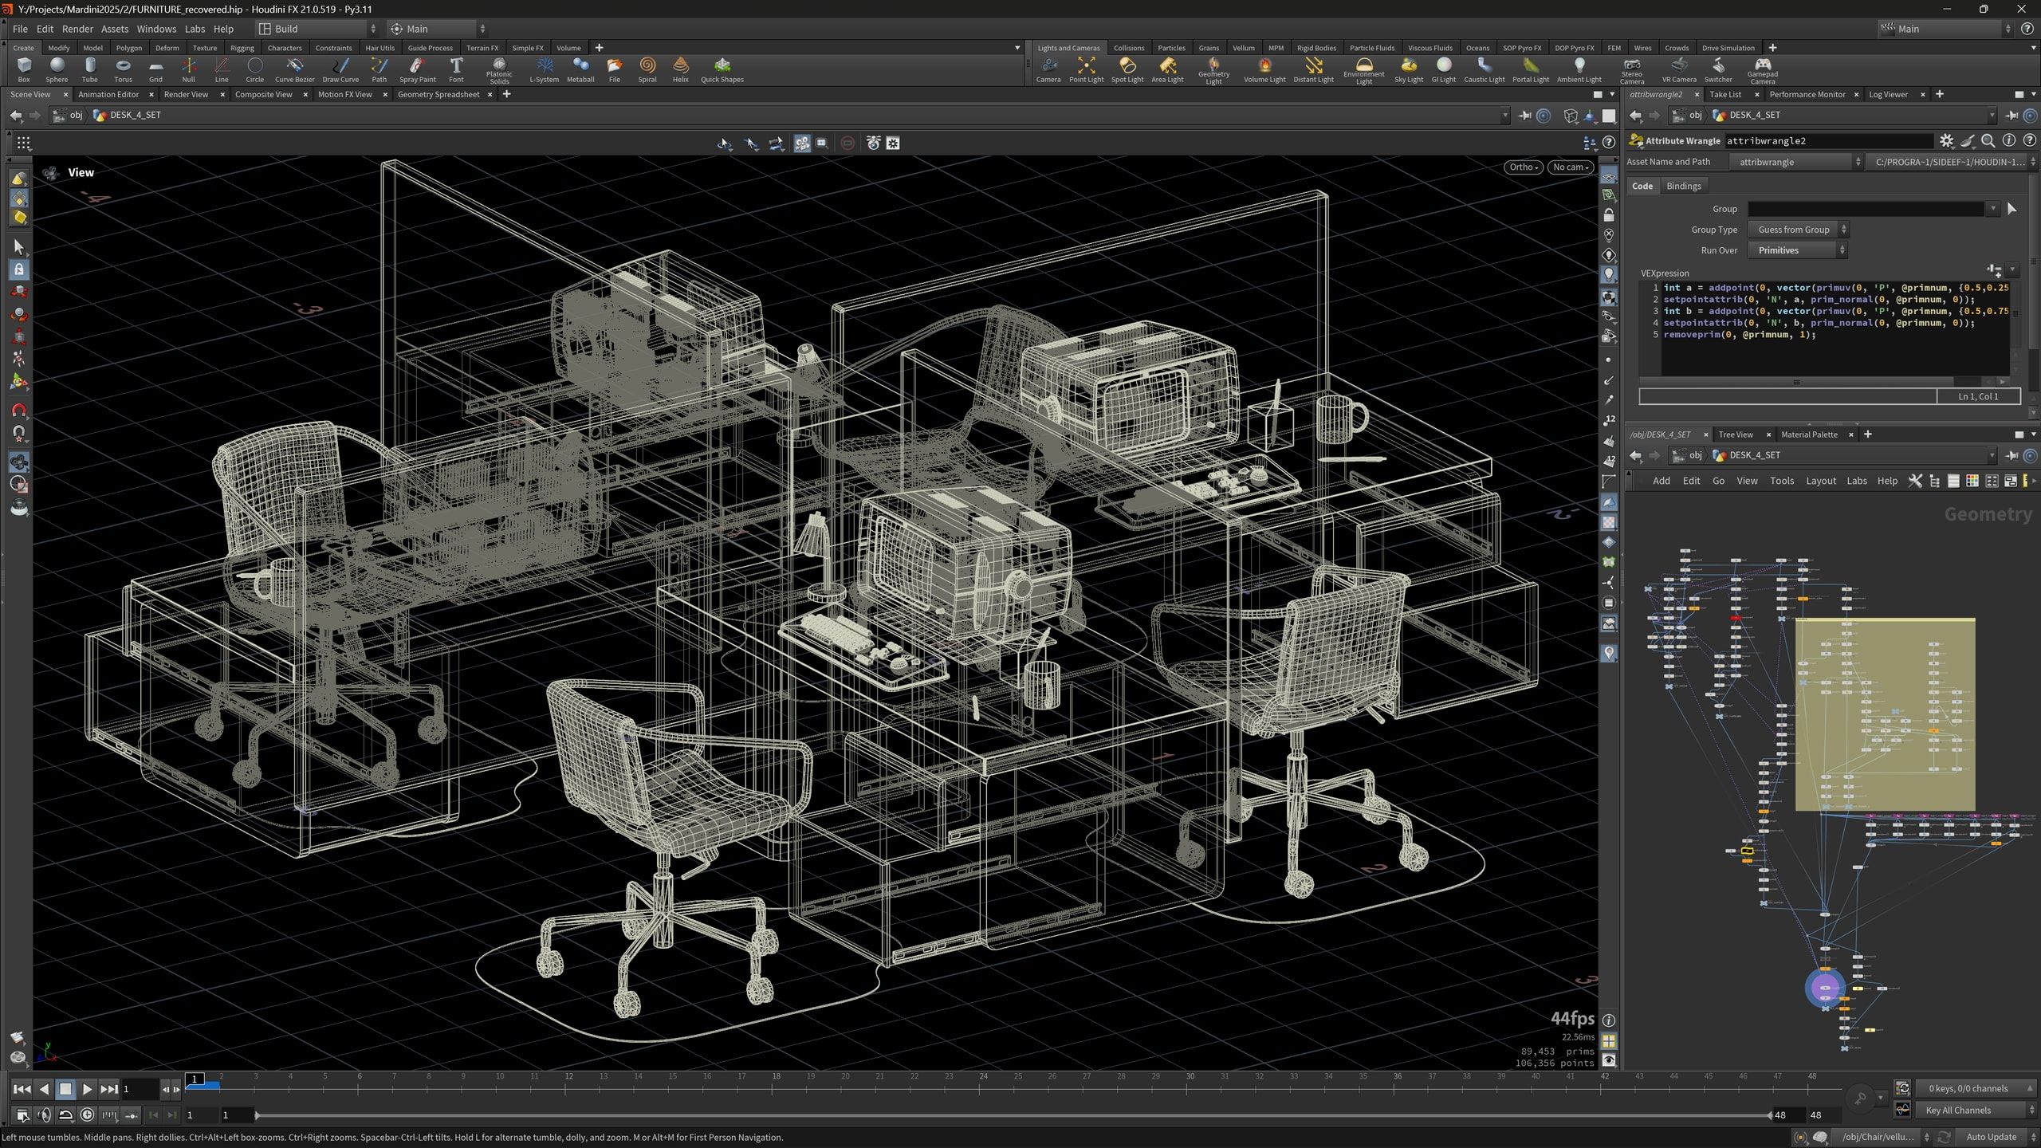Click the Gamepad Camera tool

pos(1763,70)
